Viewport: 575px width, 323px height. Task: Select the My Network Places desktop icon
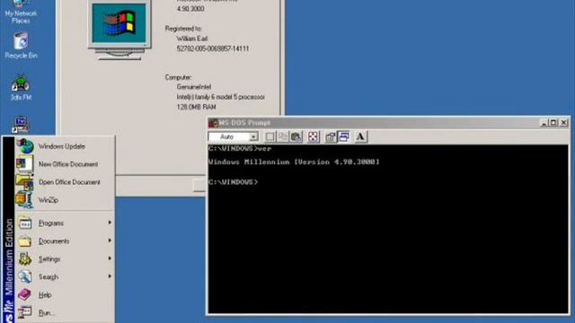coord(21,12)
